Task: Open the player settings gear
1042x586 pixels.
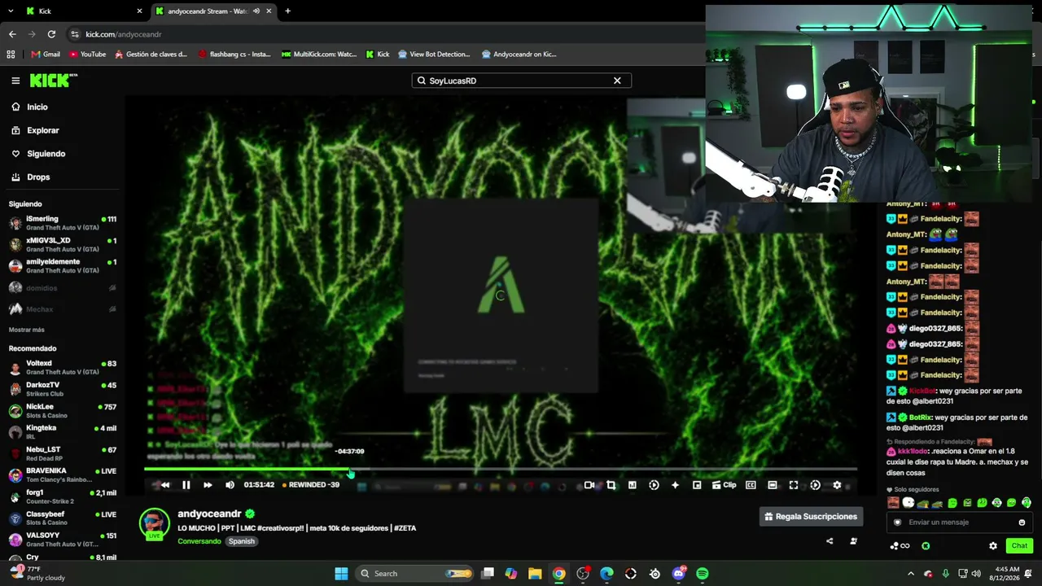Action: click(837, 485)
